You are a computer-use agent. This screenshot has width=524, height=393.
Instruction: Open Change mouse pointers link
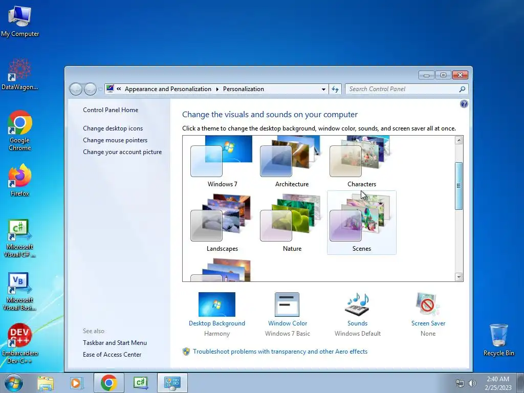tap(115, 140)
